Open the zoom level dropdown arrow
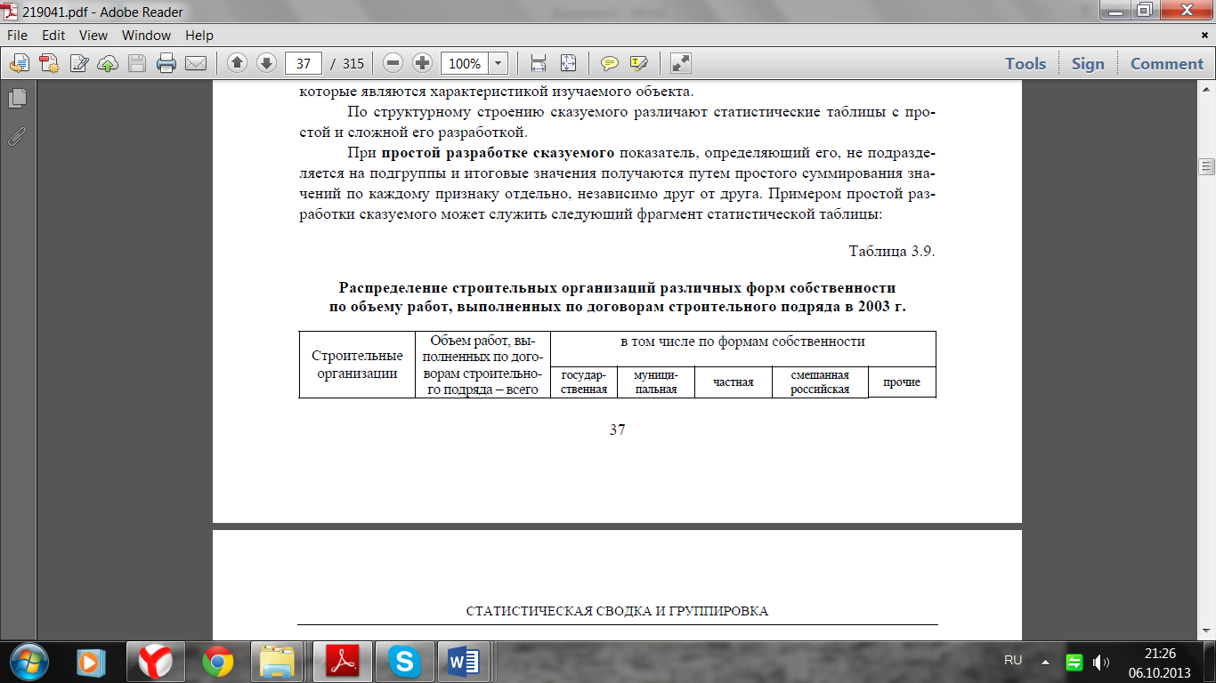Screen dimensions: 1216x683 tap(499, 63)
